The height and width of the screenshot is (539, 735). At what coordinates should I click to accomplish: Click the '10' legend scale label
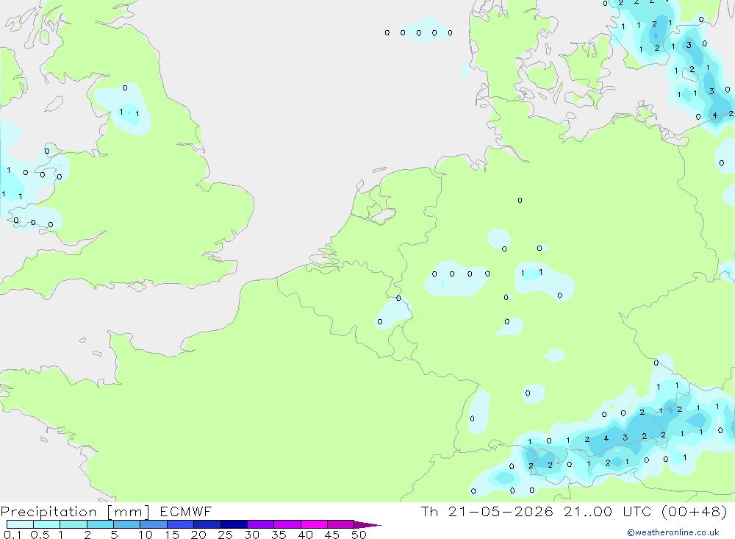[146, 535]
